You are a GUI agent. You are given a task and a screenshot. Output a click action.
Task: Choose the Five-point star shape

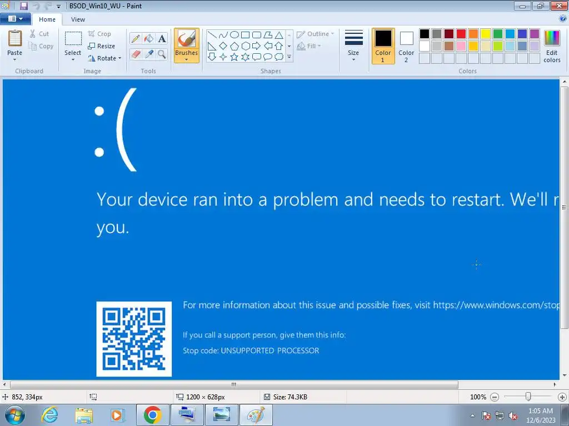[x=234, y=57]
